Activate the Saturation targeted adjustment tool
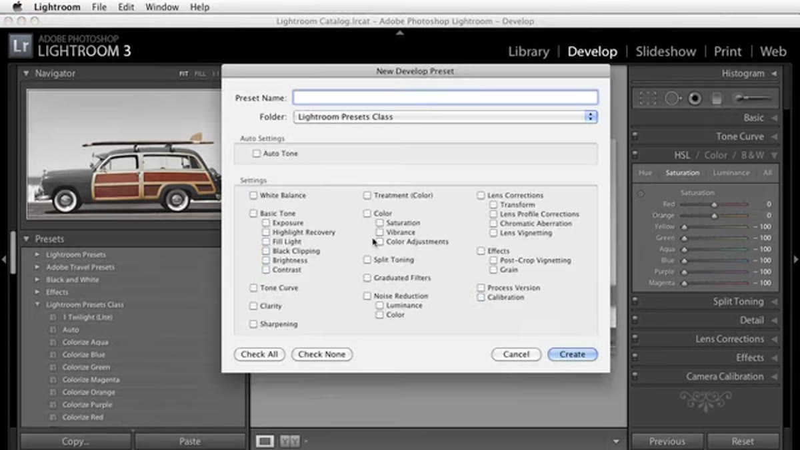This screenshot has height=450, width=800. pyautogui.click(x=641, y=194)
